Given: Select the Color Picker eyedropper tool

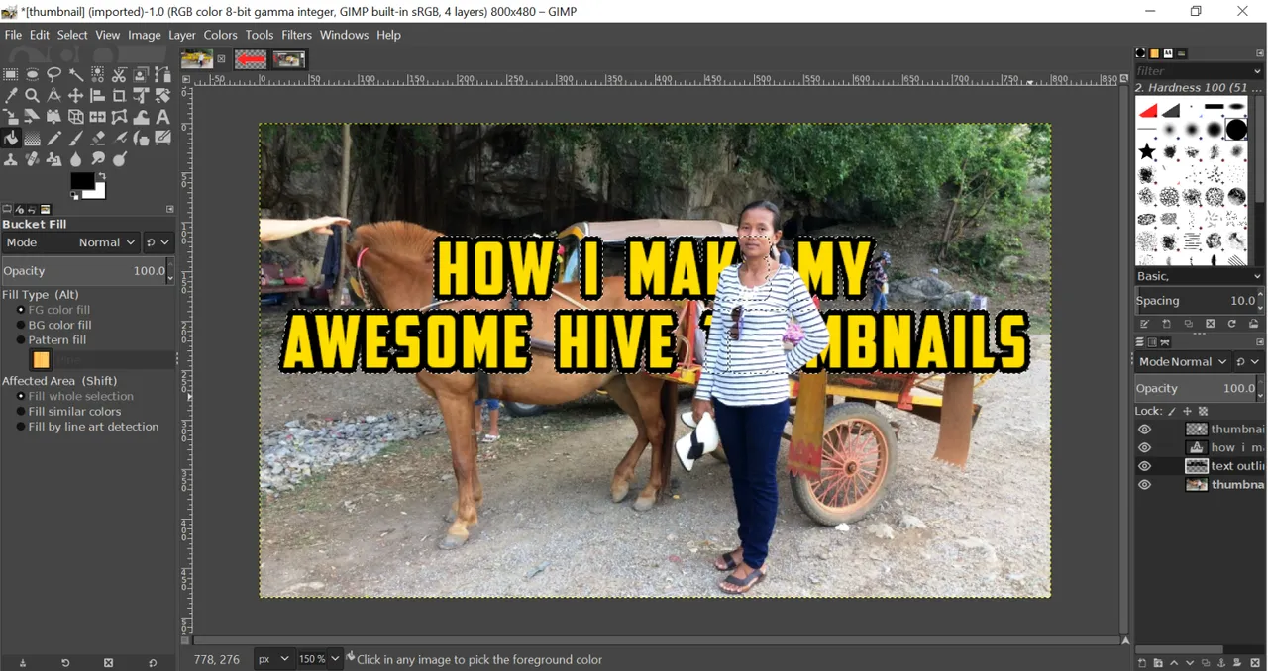Looking at the screenshot, I should pyautogui.click(x=11, y=96).
